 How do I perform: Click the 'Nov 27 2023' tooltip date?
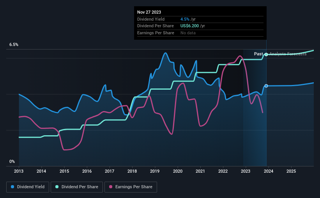149,12
